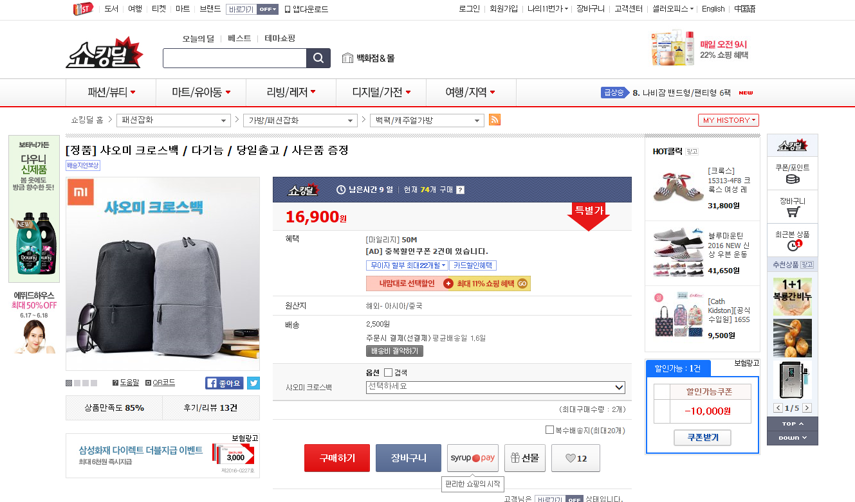Expand the 선택하세요 product option dropdown
The width and height of the screenshot is (855, 502).
click(495, 387)
